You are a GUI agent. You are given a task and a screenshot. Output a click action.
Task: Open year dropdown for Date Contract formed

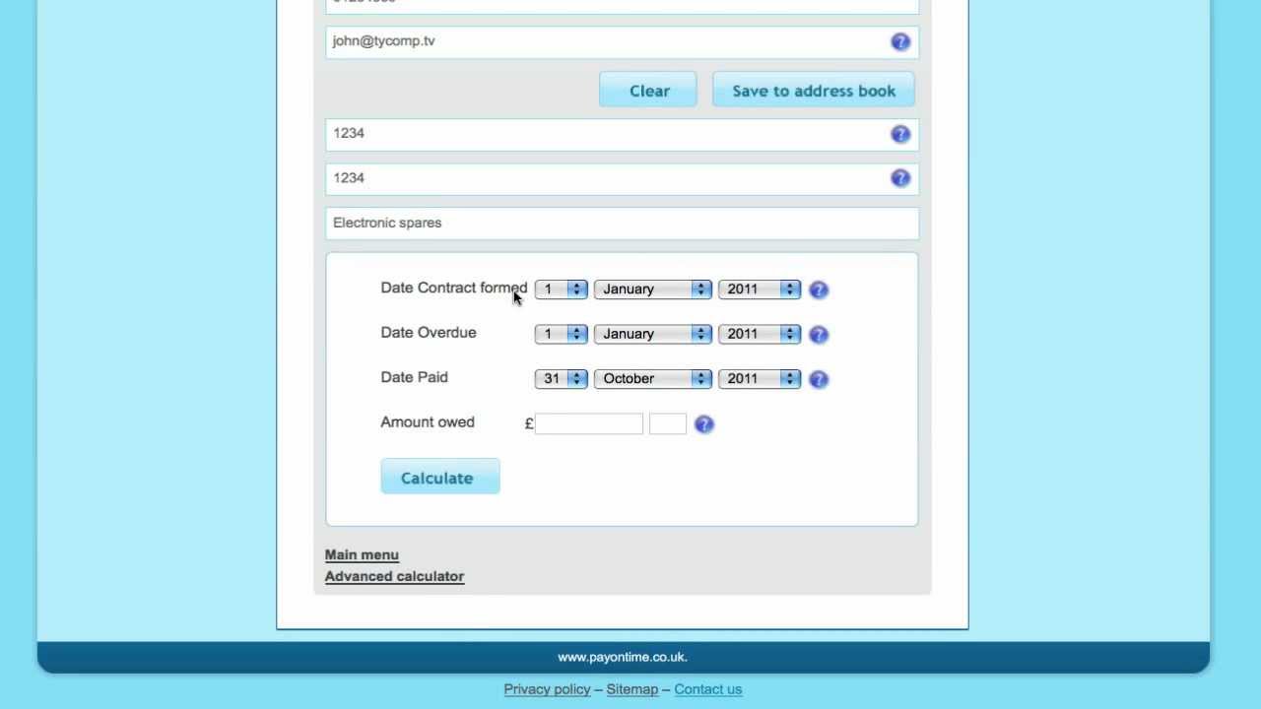760,290
